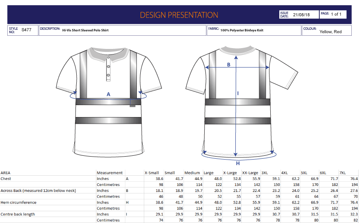Select the 'X-Large' size header
Viewport: 359px width, 223px height.
[x=230, y=173]
